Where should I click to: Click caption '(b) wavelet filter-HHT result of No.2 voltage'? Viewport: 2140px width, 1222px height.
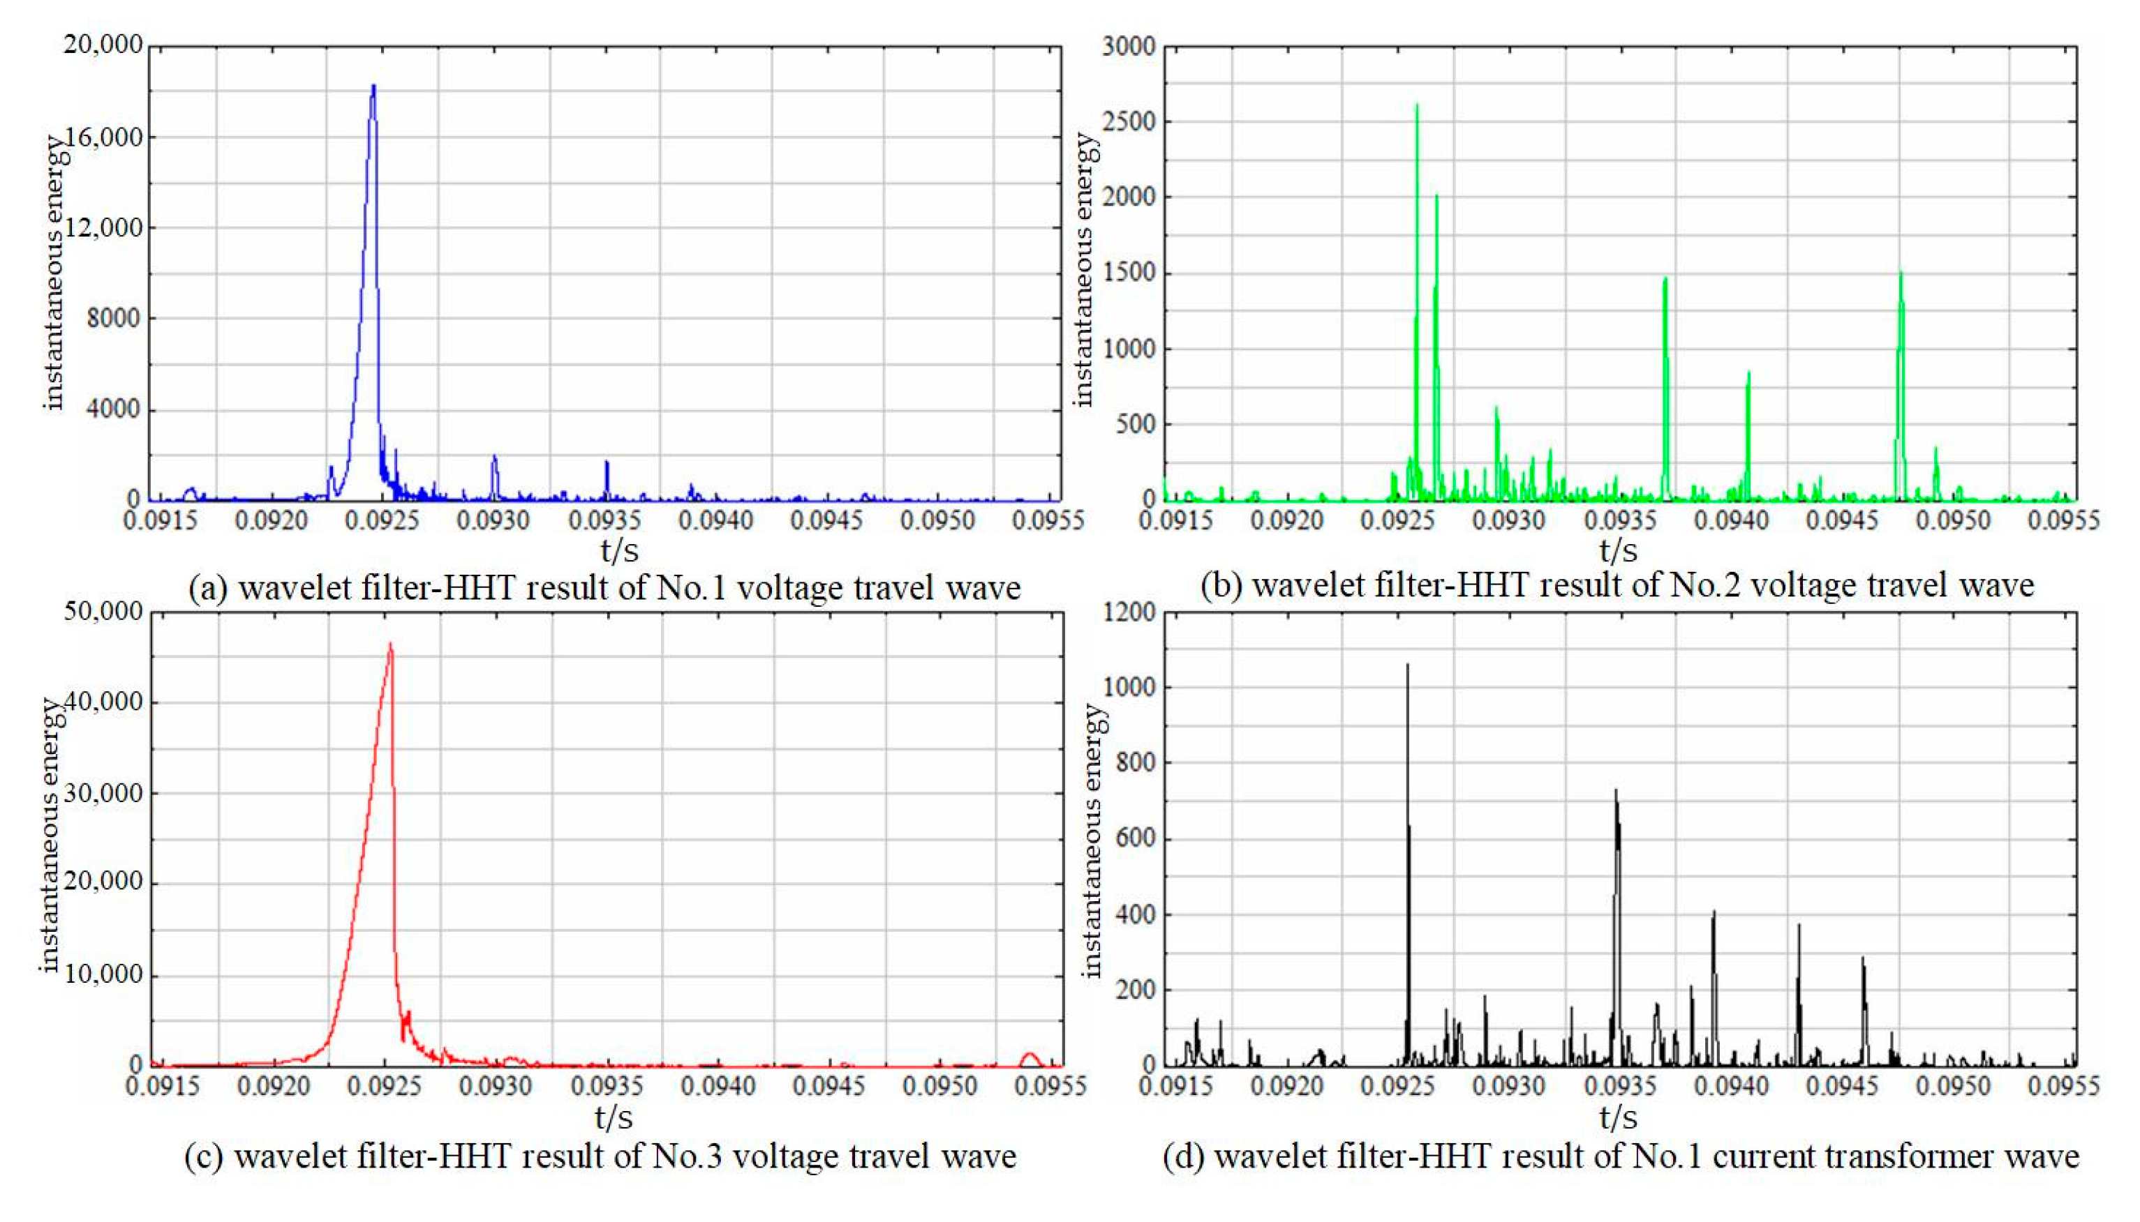coord(1618,585)
